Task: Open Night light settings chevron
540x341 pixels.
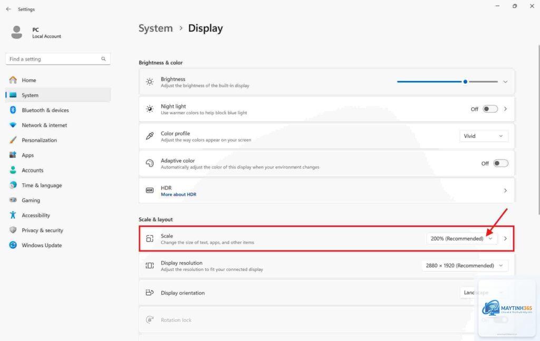Action: click(x=505, y=109)
